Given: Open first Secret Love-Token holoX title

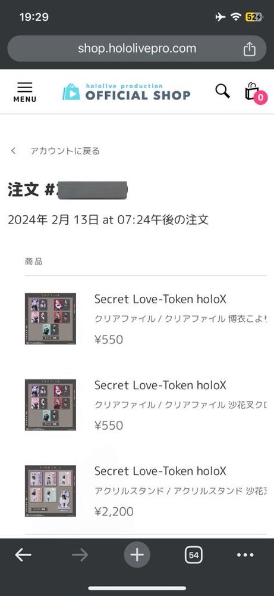Looking at the screenshot, I should tap(160, 300).
